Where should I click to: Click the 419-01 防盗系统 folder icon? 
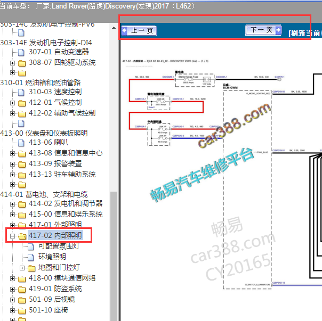22,290
